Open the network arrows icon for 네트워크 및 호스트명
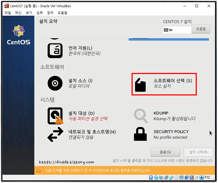218x183 pixels. pyautogui.click(x=55, y=134)
